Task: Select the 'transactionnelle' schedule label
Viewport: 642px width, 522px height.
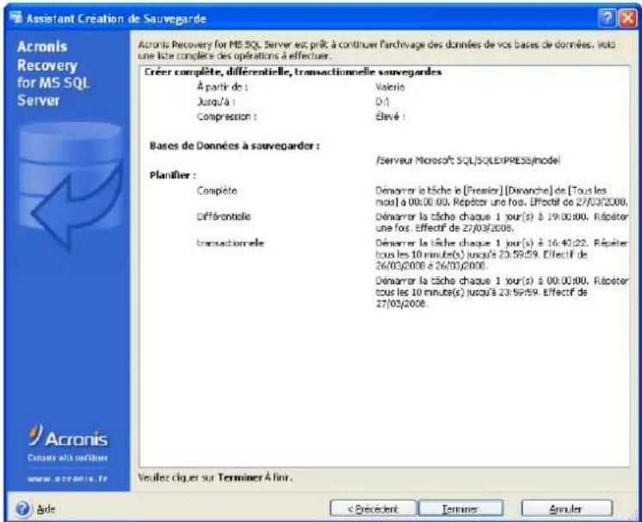Action: 230,243
